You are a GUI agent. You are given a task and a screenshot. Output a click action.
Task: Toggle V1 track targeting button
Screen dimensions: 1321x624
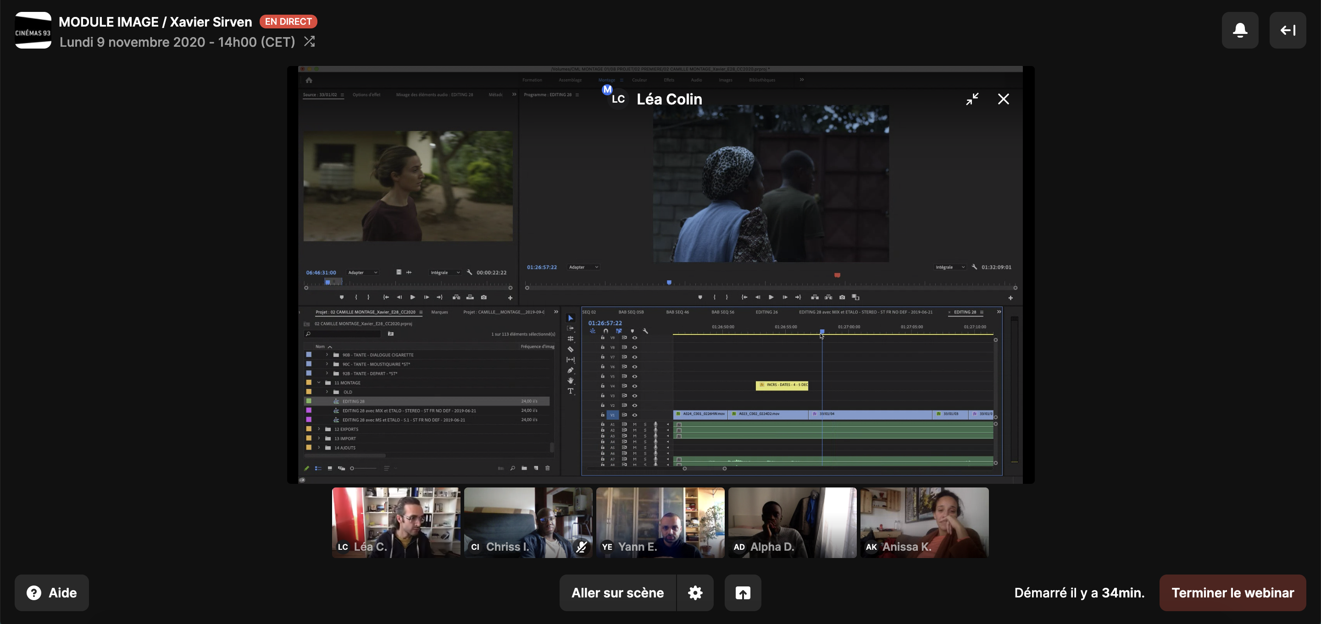coord(612,415)
